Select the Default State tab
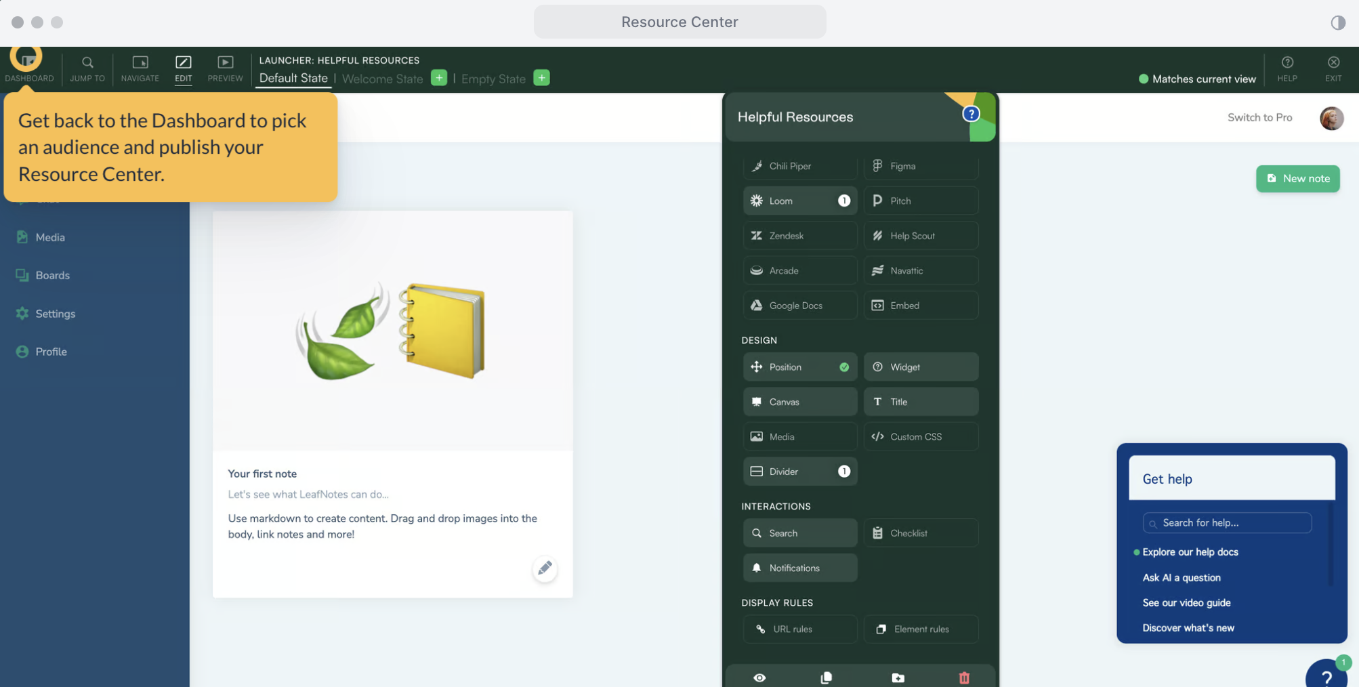Viewport: 1359px width, 687px height. (293, 78)
